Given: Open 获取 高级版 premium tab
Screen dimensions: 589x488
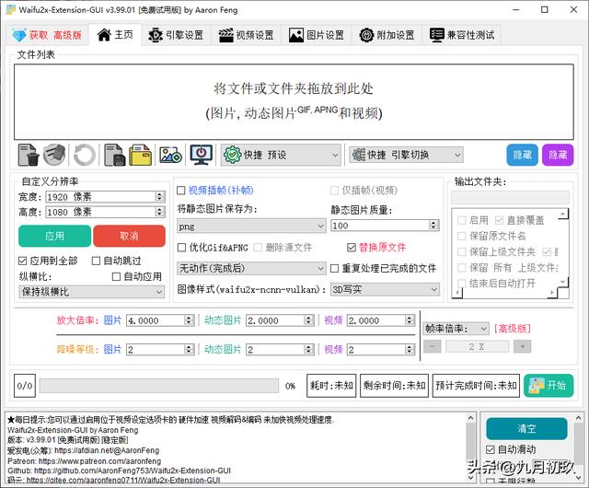Looking at the screenshot, I should (47, 35).
